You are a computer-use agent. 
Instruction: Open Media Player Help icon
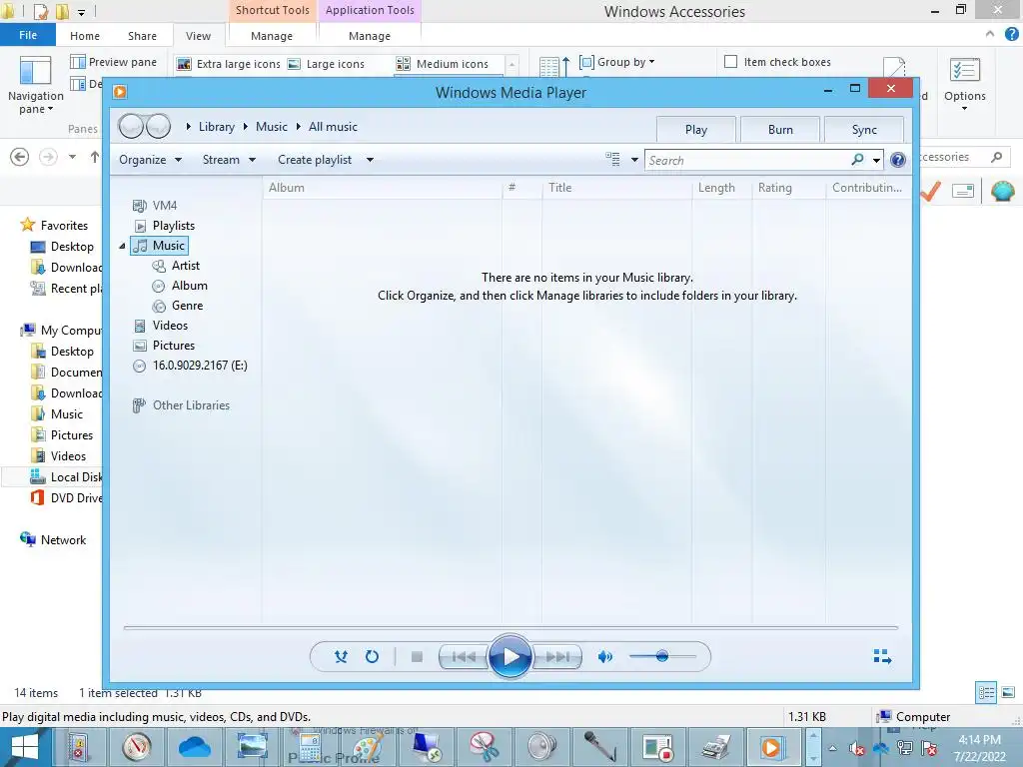[x=898, y=160]
